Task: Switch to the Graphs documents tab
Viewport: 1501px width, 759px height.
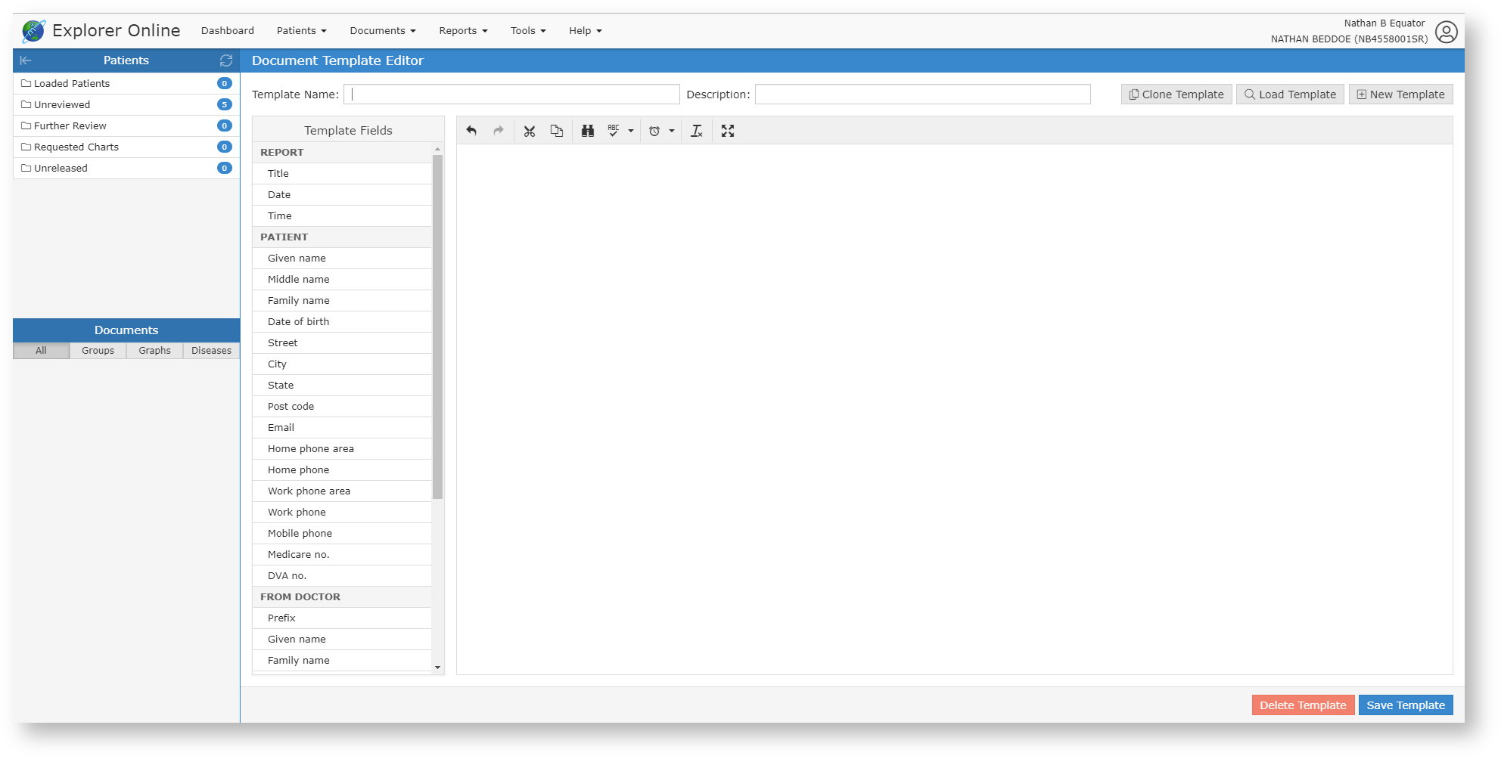Action: [154, 351]
